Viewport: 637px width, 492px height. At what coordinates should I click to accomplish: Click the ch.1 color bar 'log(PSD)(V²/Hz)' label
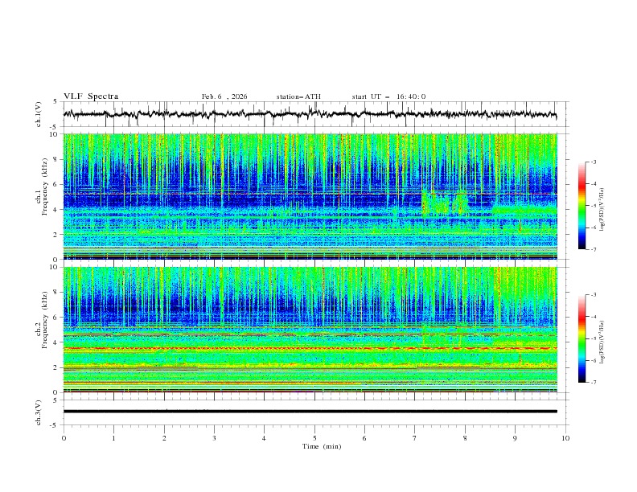pyautogui.click(x=602, y=210)
